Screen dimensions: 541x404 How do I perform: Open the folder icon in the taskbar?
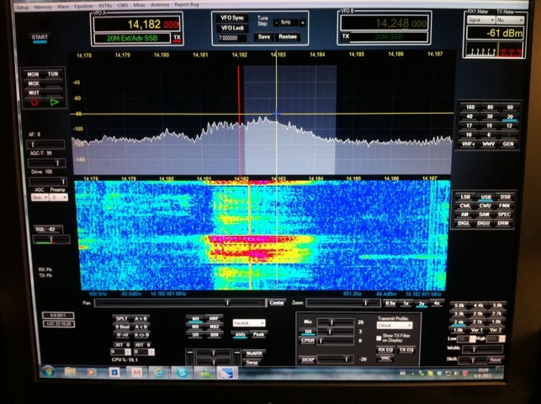[x=70, y=371]
